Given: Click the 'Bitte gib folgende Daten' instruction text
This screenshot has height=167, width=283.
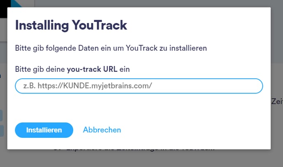Looking at the screenshot, I should [111, 48].
